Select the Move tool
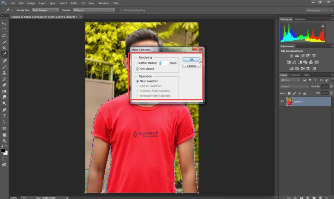 [4, 24]
